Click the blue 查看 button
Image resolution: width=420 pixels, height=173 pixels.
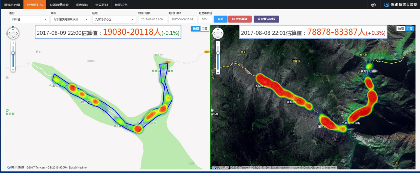220,19
